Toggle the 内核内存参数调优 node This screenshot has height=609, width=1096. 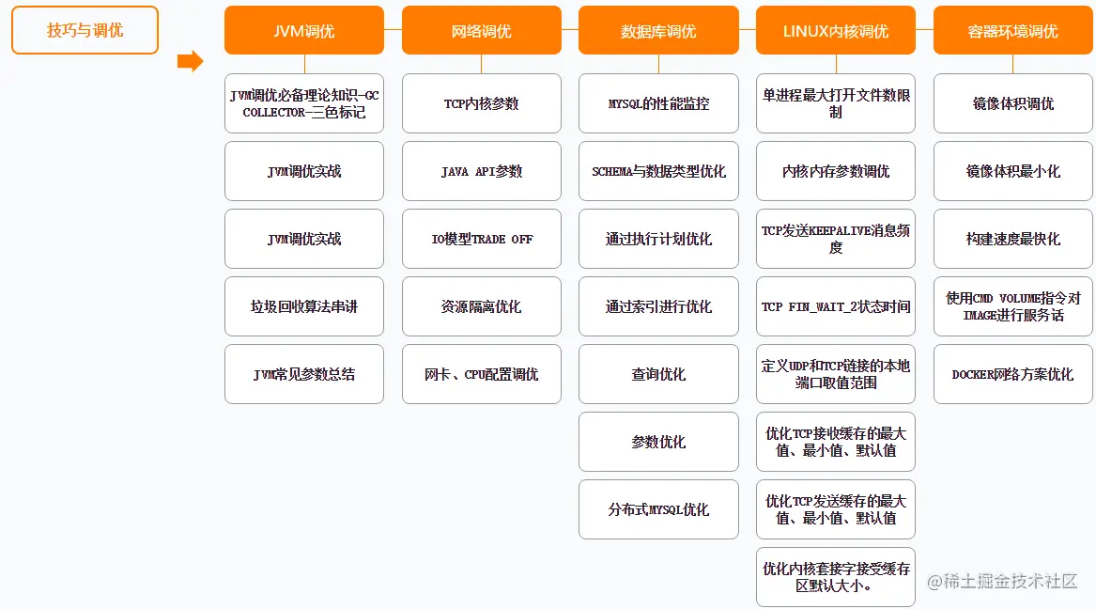point(835,171)
